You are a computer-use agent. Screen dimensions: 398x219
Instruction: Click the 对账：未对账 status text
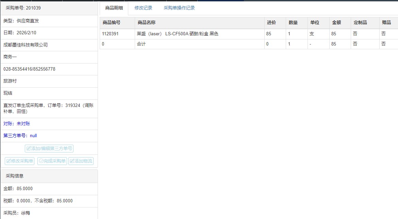pyautogui.click(x=17, y=124)
